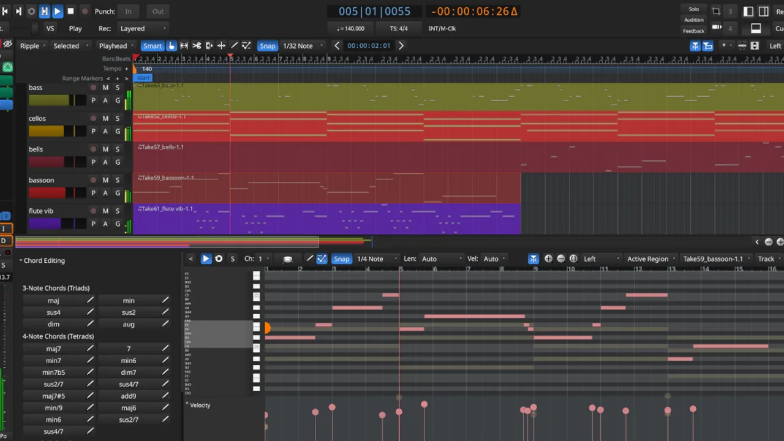Select the Draw pencil tool in editor toolbar
The height and width of the screenshot is (441, 784).
234,45
